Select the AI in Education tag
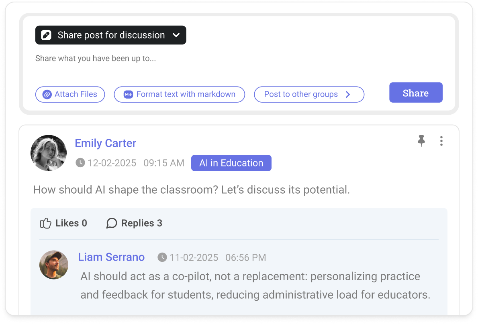Image resolution: width=478 pixels, height=324 pixels. (x=231, y=163)
